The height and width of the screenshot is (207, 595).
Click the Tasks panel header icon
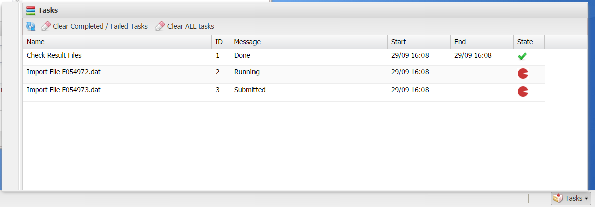click(31, 10)
